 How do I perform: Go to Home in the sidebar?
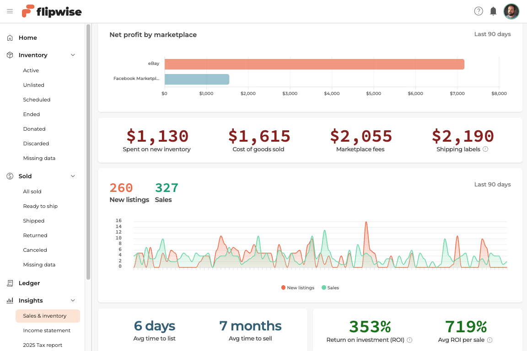28,37
